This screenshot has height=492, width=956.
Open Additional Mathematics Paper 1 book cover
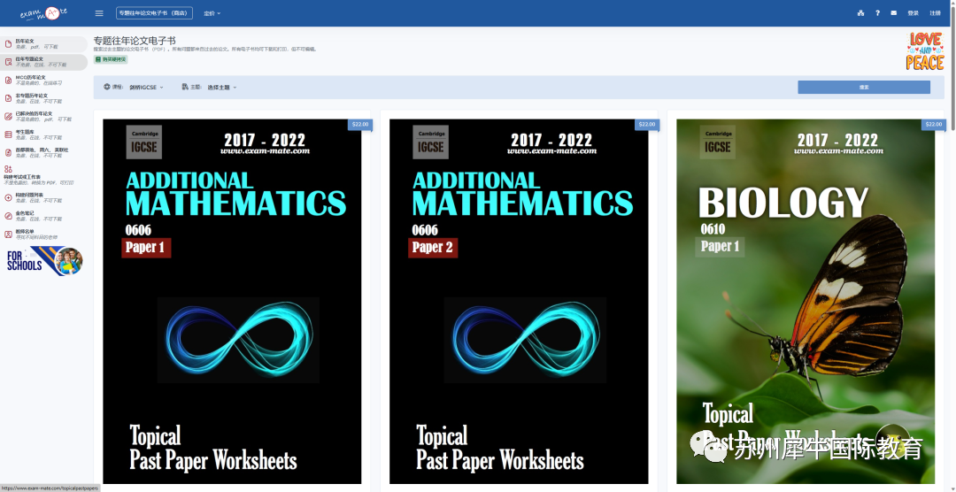(x=232, y=301)
